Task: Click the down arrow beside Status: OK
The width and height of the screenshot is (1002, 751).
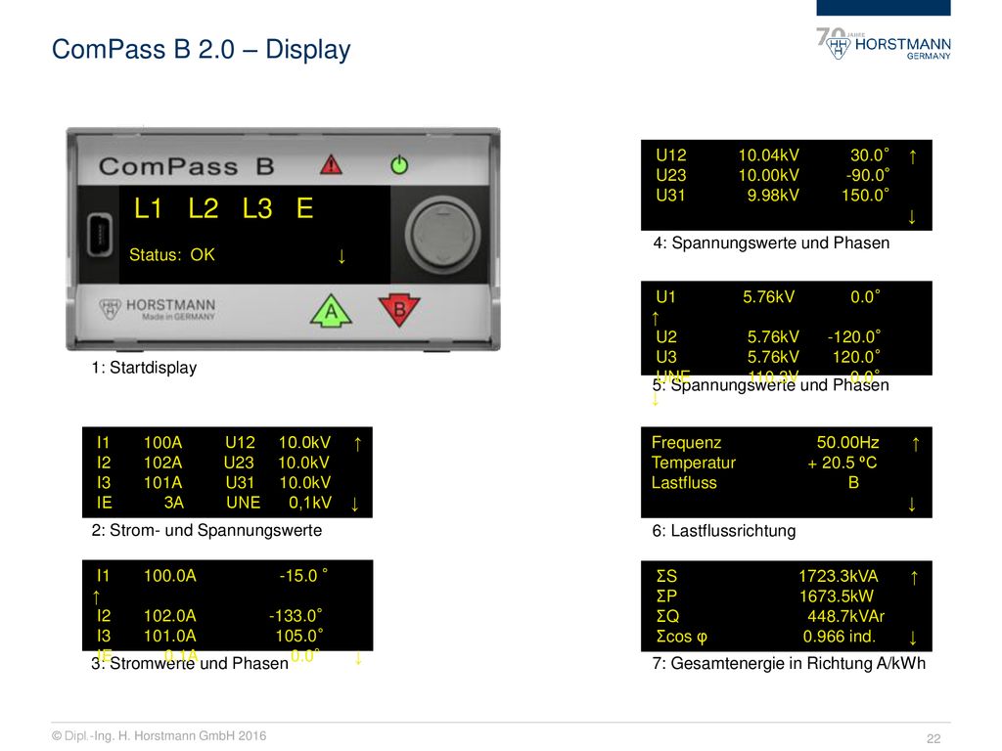Action: (x=342, y=256)
